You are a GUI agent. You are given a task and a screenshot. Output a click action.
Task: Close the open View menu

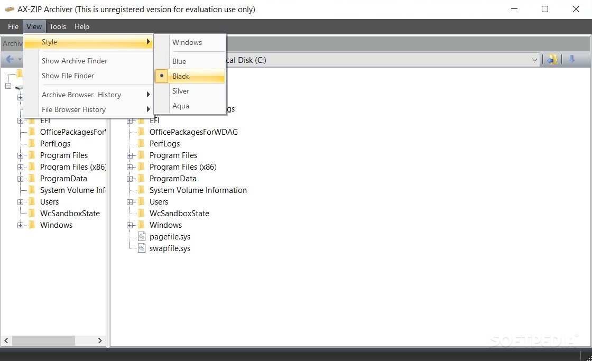(x=34, y=27)
